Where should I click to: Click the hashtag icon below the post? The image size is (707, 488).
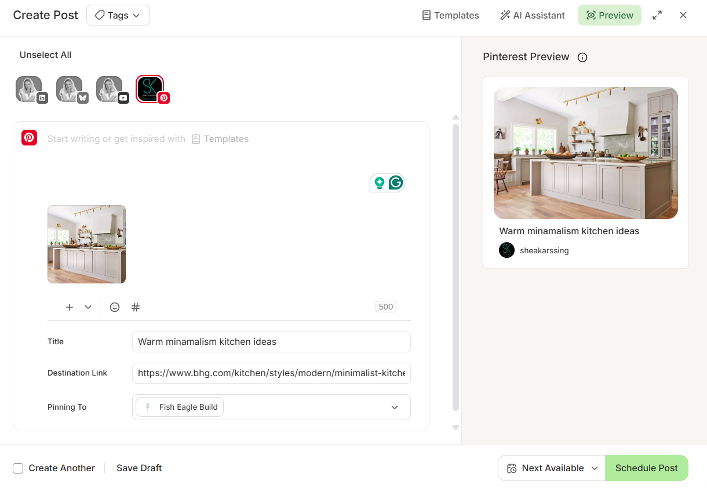point(135,307)
